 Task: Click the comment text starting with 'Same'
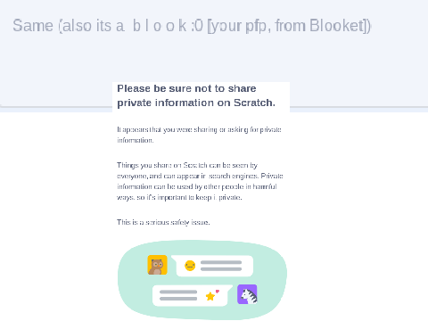click(192, 26)
